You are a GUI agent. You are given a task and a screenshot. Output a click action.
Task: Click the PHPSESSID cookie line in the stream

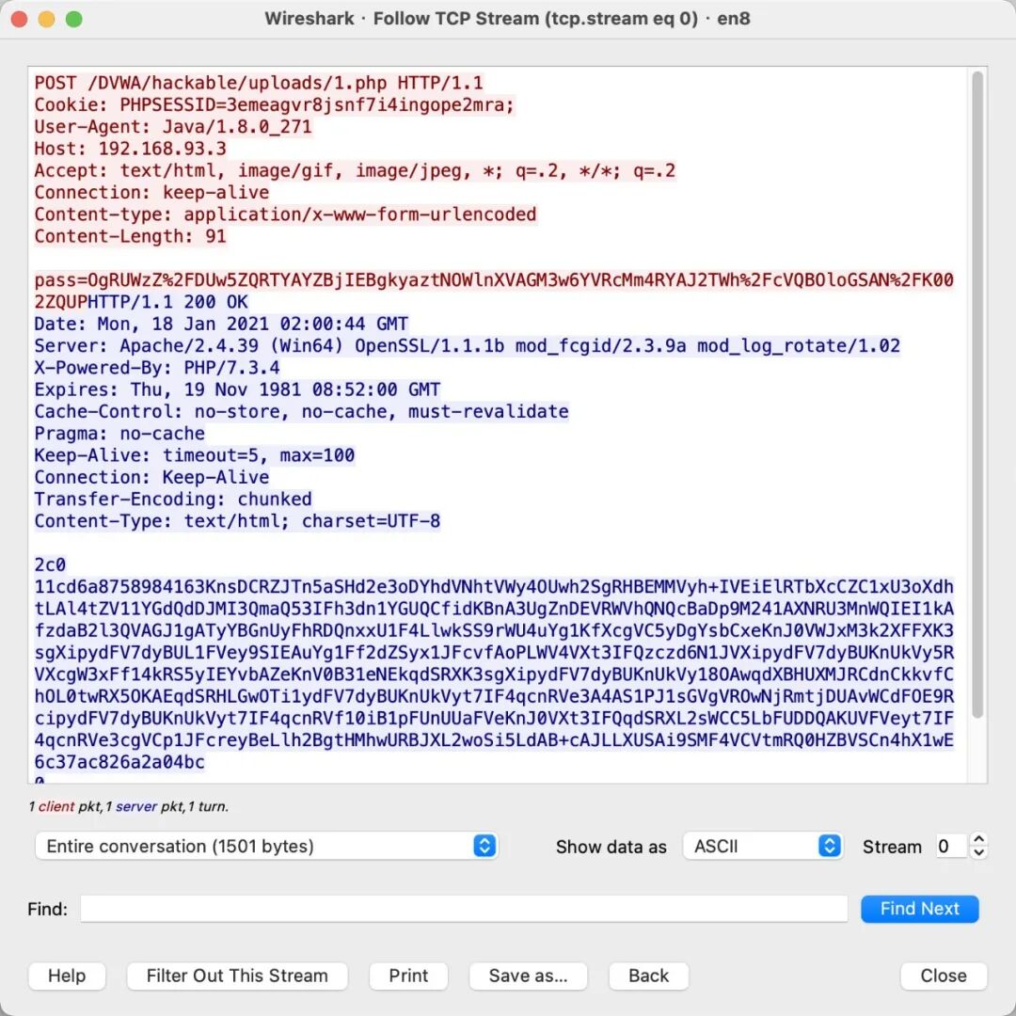(x=273, y=104)
